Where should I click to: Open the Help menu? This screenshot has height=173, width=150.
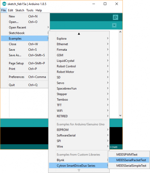coord(39,10)
